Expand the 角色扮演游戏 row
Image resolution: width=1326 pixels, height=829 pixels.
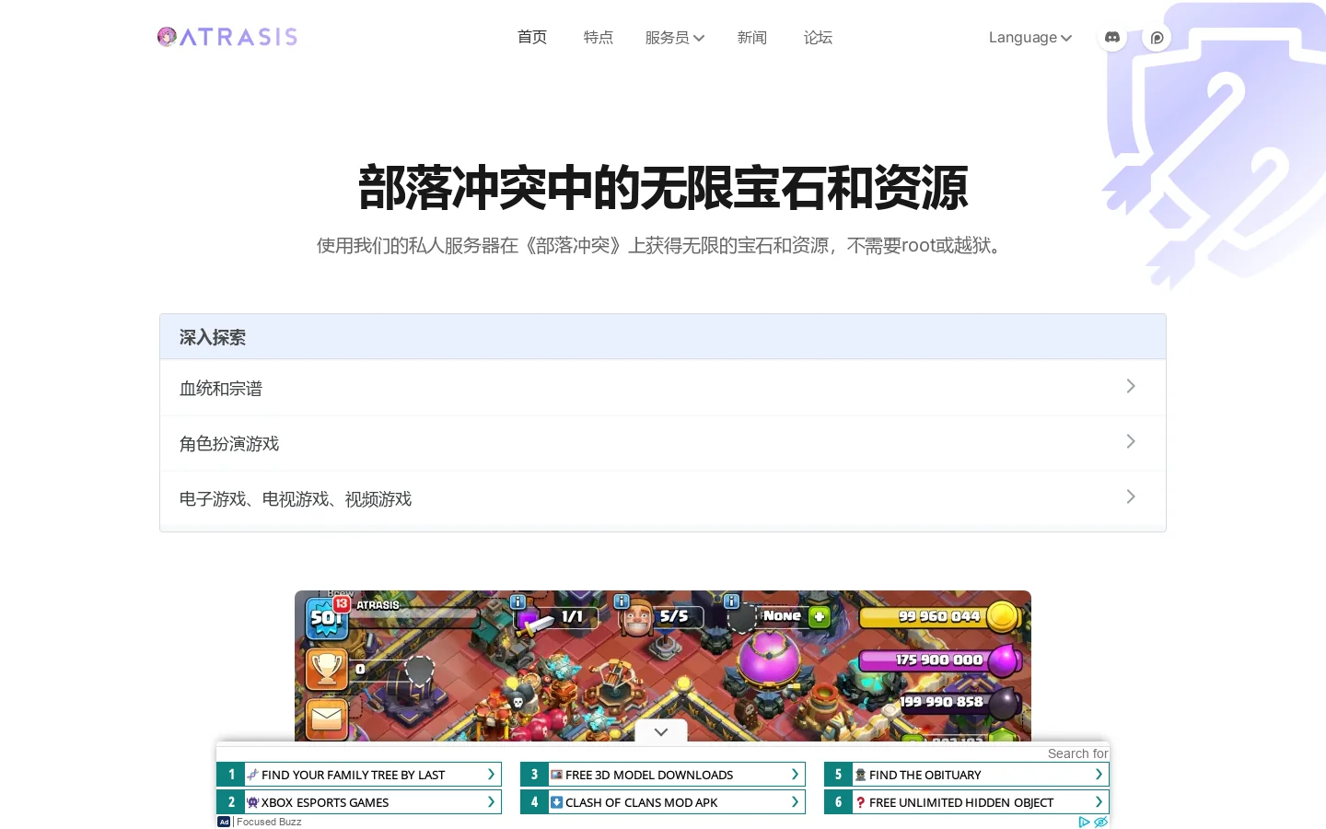point(663,443)
